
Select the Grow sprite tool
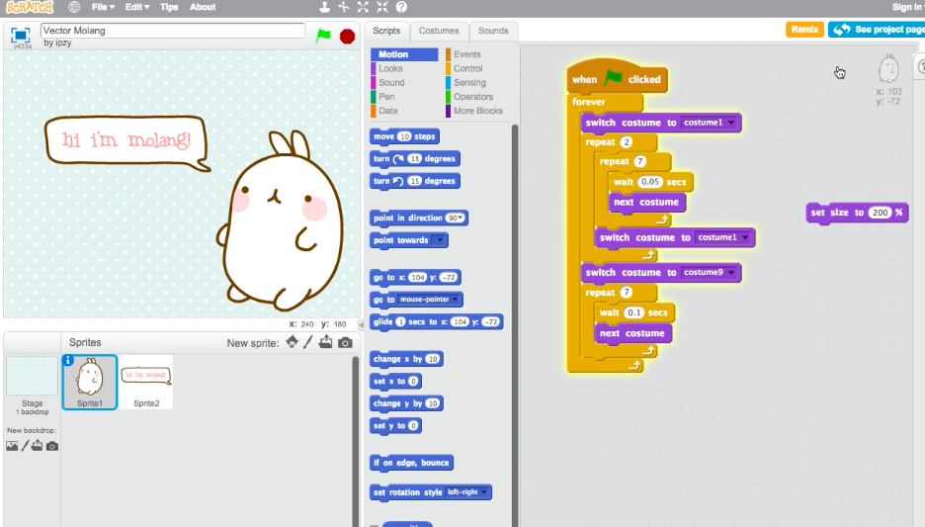click(363, 7)
